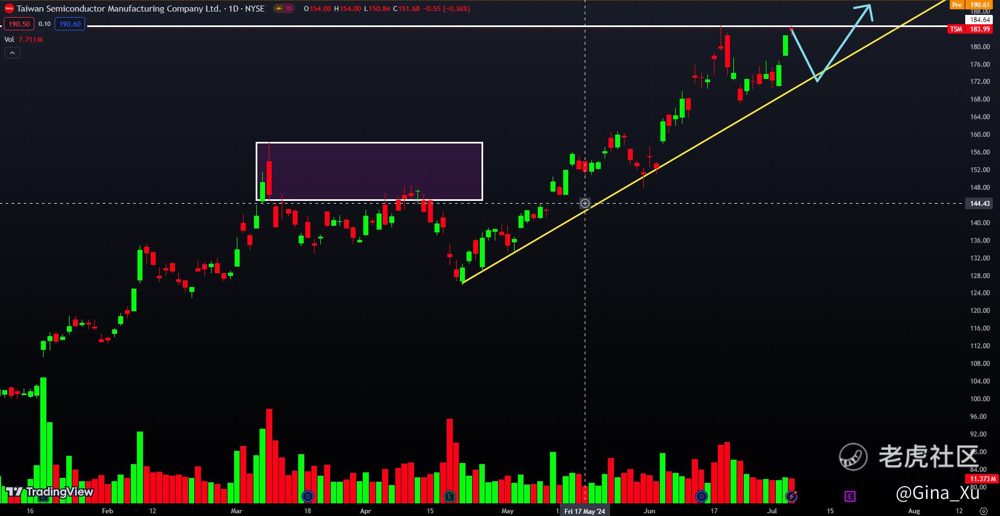1000x516 pixels.
Task: Click the low value L150.84
Action: (377, 8)
